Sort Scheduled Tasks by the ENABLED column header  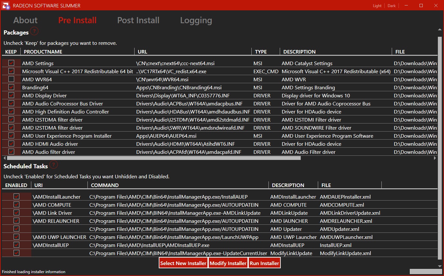click(16, 185)
